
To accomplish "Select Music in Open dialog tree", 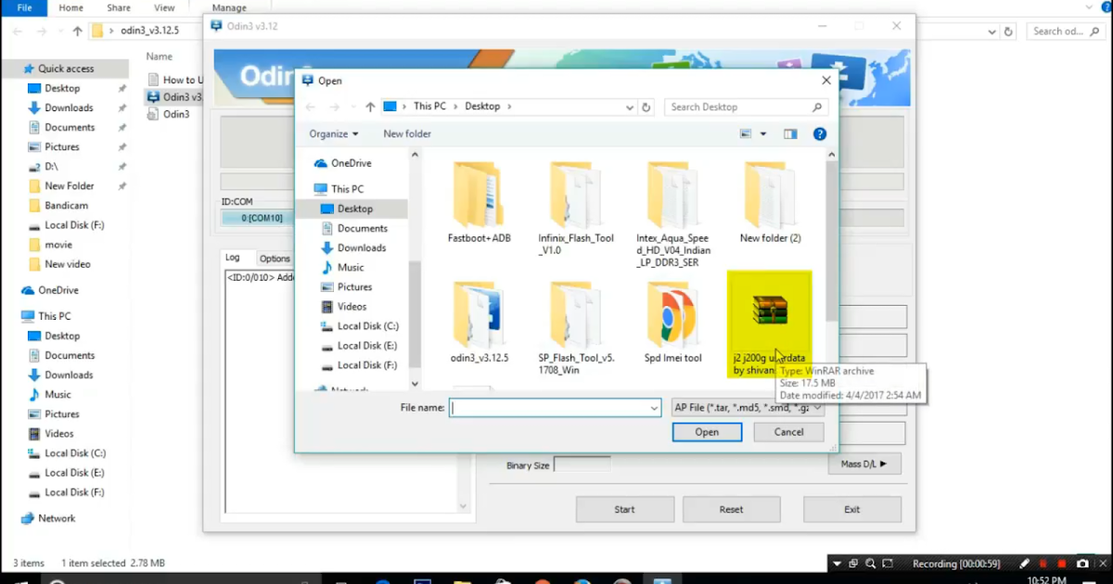I will tap(341, 268).
